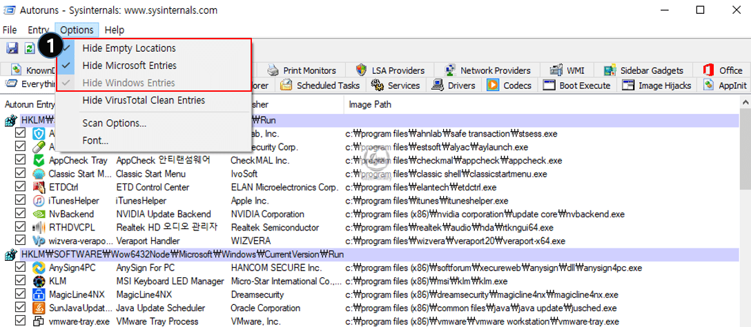
Task: Open the Sidebar Gadgets tab
Action: (x=645, y=70)
